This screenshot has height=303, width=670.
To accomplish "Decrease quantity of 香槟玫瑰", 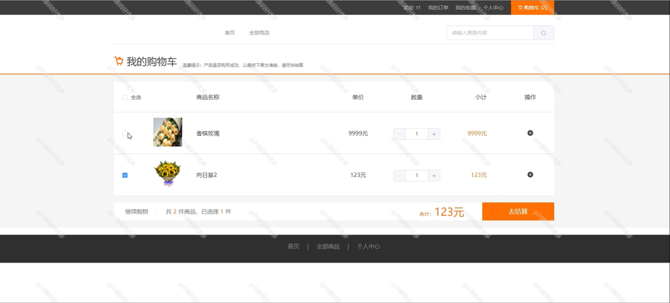I will pos(400,134).
